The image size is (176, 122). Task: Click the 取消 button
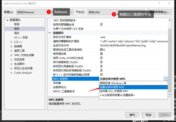point(148,115)
